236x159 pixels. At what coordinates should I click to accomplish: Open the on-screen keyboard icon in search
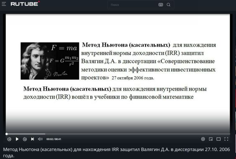pos(161,5)
